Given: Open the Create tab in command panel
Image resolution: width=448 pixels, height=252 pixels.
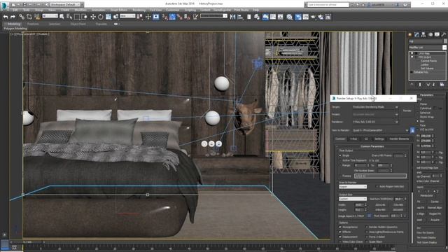Looking at the screenshot, I should 410,34.
